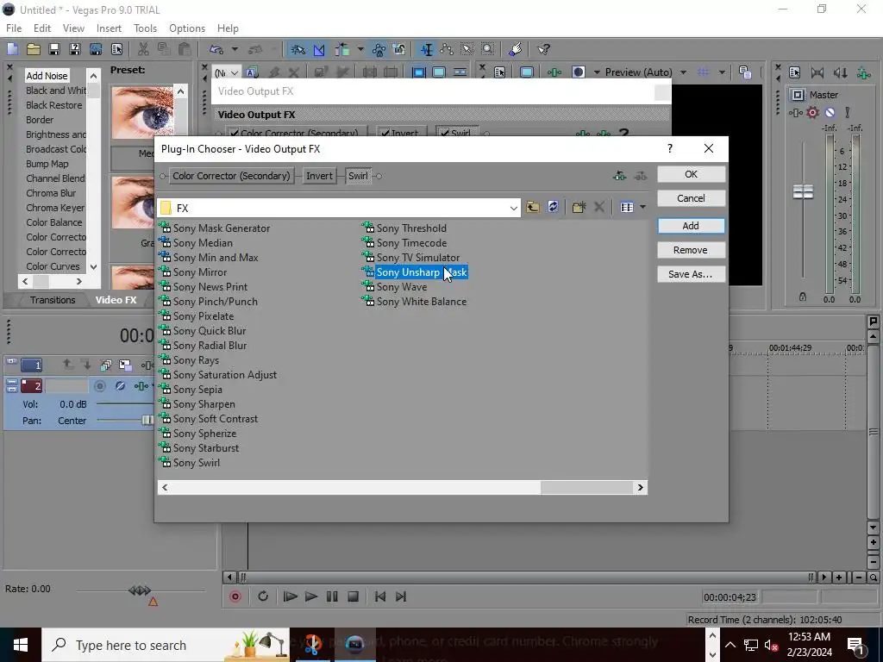Open the Windows notification center icon

[x=856, y=645]
